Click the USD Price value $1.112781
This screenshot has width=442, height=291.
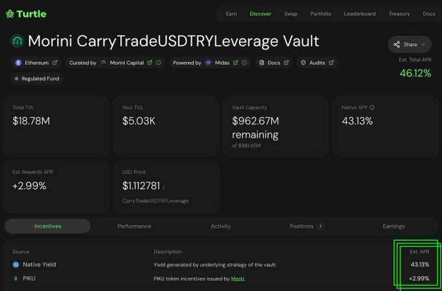[141, 186]
